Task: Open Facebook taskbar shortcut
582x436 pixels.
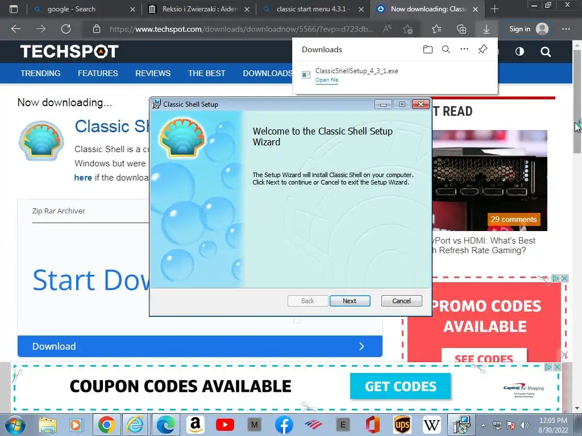Action: pos(284,425)
